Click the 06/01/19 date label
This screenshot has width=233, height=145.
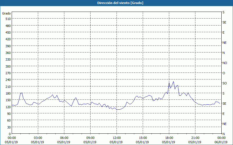tap(221, 142)
